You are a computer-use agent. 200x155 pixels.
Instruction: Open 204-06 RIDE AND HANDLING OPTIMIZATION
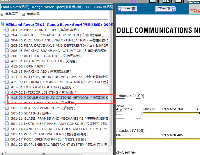point(59,40)
